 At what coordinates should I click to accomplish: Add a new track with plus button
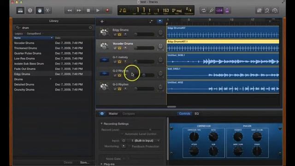(102, 22)
